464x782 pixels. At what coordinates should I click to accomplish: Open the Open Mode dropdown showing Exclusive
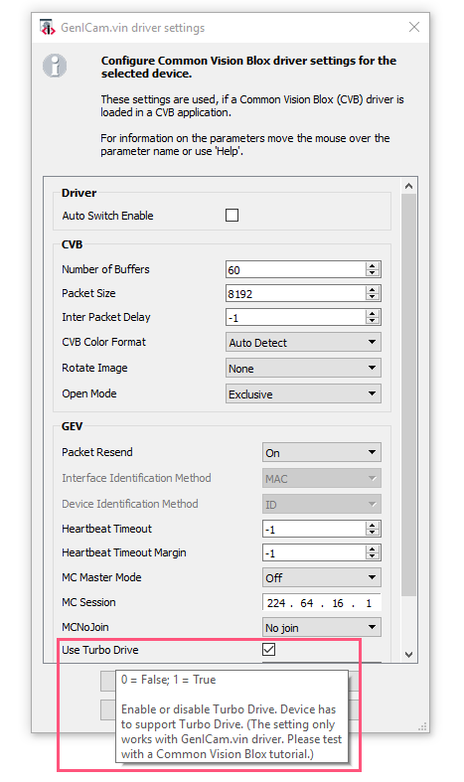click(303, 394)
